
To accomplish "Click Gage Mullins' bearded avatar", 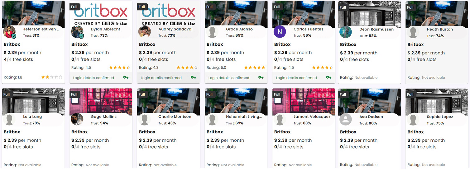I will [77, 120].
